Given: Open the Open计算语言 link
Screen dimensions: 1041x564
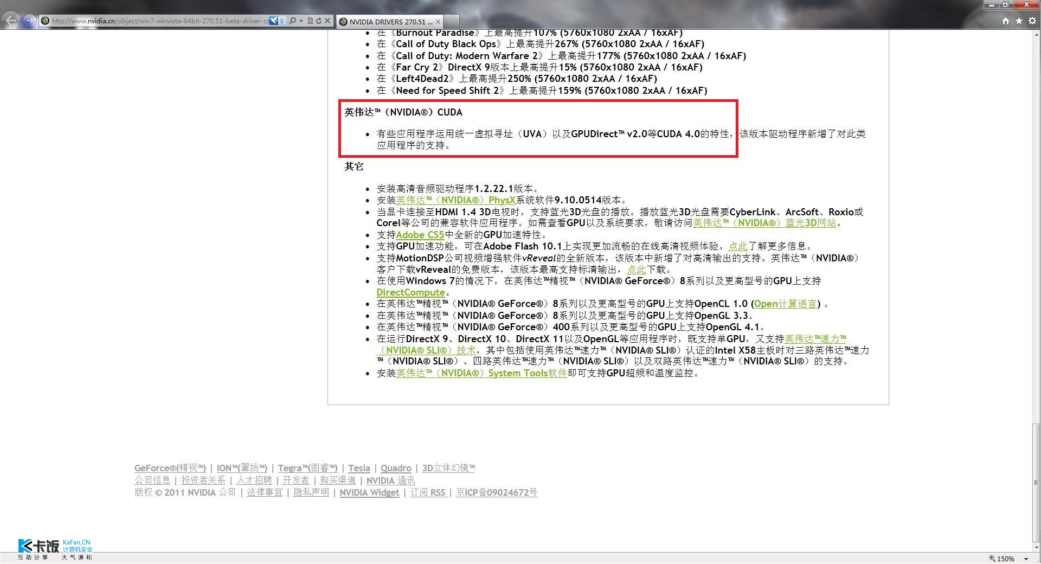Looking at the screenshot, I should tap(785, 304).
